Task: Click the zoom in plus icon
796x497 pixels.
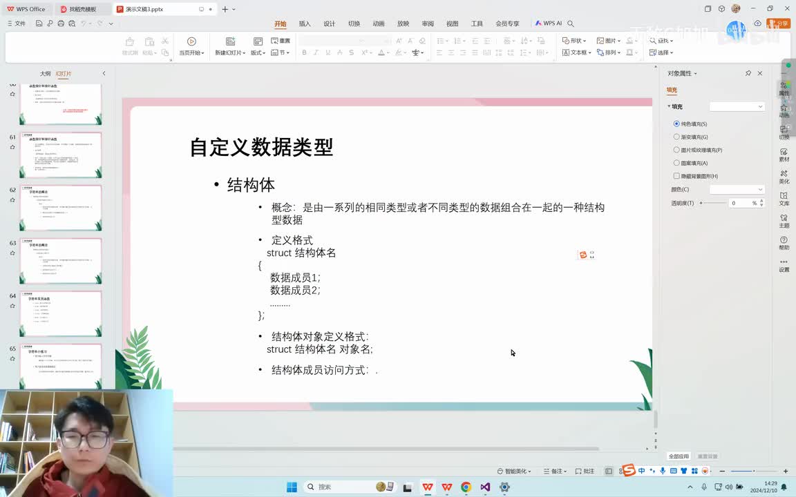Action: 786,471
